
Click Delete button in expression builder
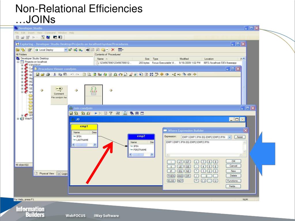pos(233,176)
